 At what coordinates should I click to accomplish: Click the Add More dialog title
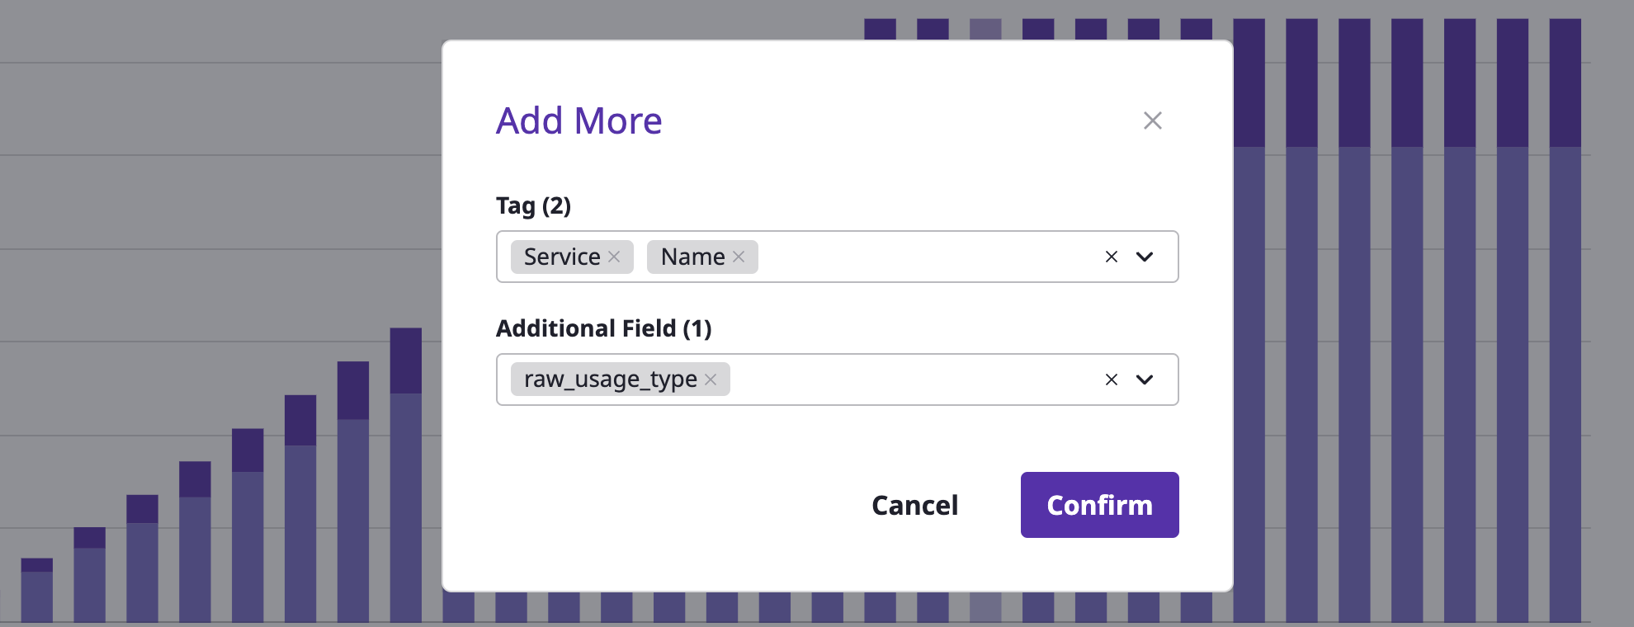click(579, 120)
